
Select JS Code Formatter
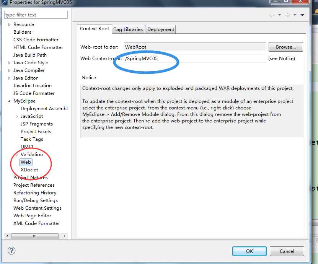click(x=34, y=93)
